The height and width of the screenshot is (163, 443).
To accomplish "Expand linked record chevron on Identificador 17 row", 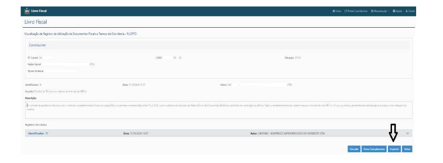I will (408, 133).
